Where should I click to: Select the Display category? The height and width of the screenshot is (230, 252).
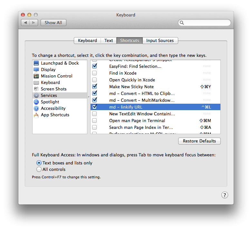tap(60, 69)
